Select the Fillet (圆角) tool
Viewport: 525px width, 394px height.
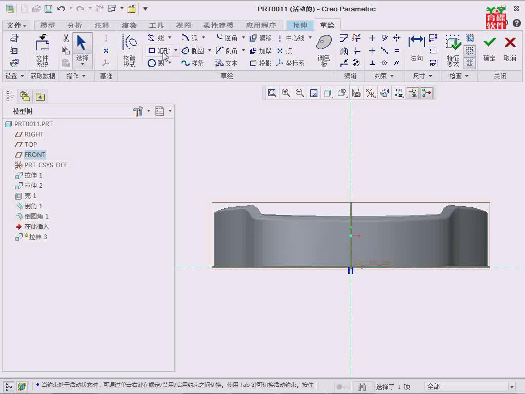pyautogui.click(x=227, y=38)
